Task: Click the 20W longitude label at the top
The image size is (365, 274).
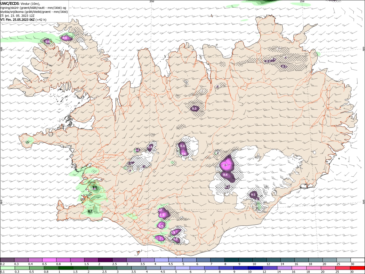Action: tap(152, 1)
